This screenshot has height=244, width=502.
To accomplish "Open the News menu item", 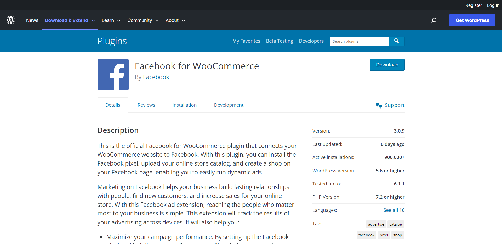I will (32, 20).
